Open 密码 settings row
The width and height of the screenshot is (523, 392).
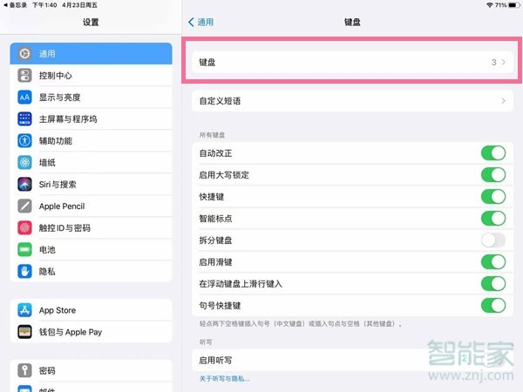point(91,370)
